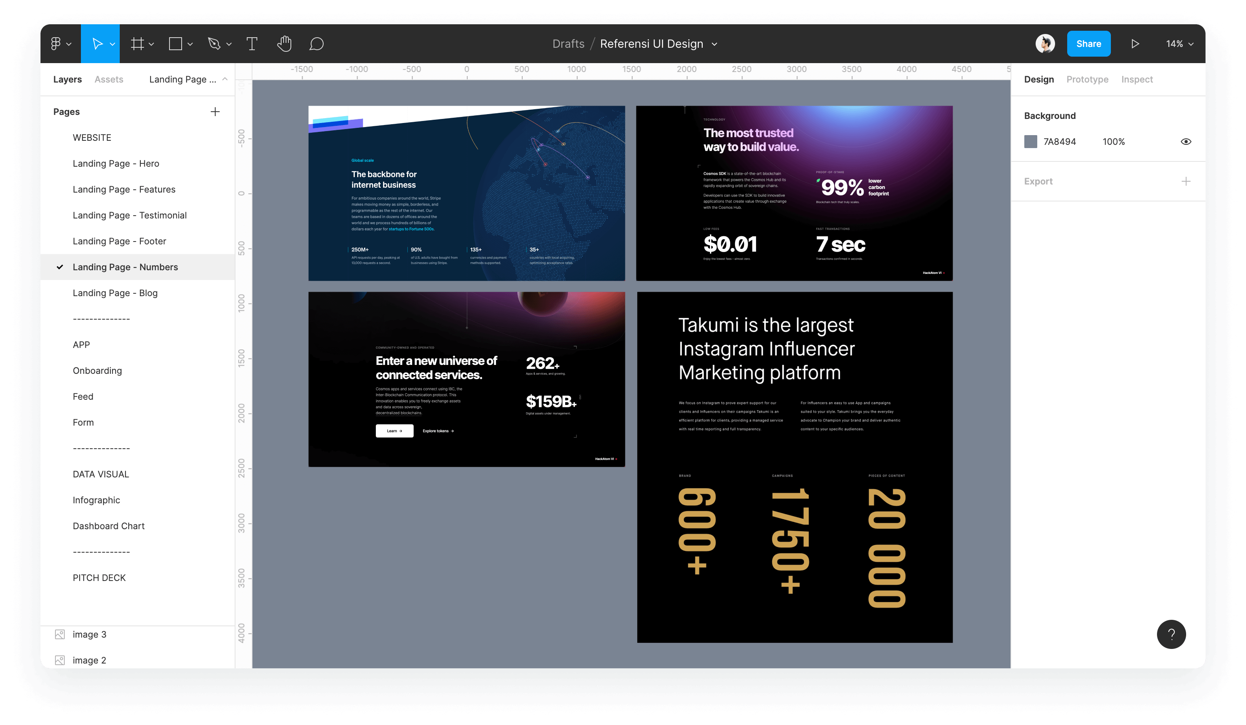Select the Text tool
1246x725 pixels.
pos(252,44)
